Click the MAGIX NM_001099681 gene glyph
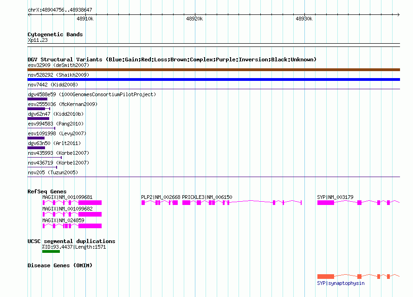 click(72, 203)
